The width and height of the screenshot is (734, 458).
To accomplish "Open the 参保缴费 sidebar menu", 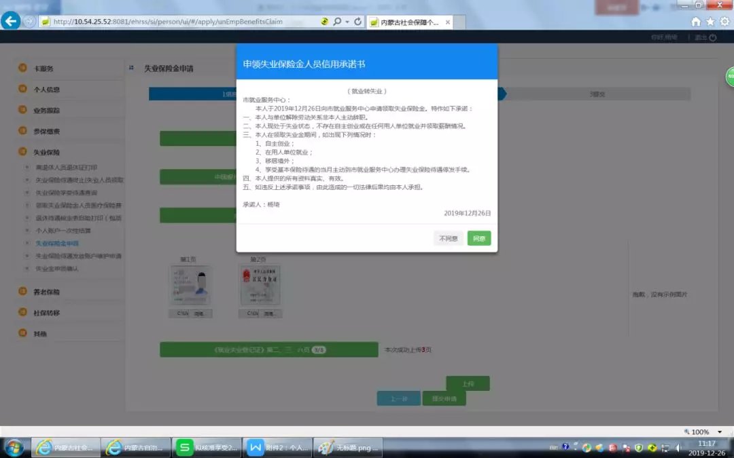I will point(46,132).
